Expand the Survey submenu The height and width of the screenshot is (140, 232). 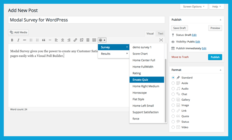point(114,47)
